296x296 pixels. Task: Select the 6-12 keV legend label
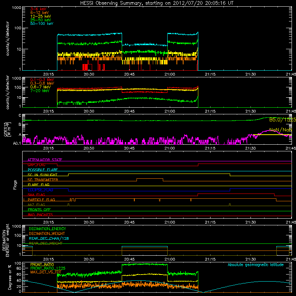point(40,13)
